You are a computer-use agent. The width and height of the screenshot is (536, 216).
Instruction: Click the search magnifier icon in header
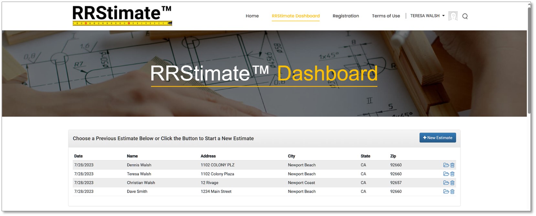(465, 16)
